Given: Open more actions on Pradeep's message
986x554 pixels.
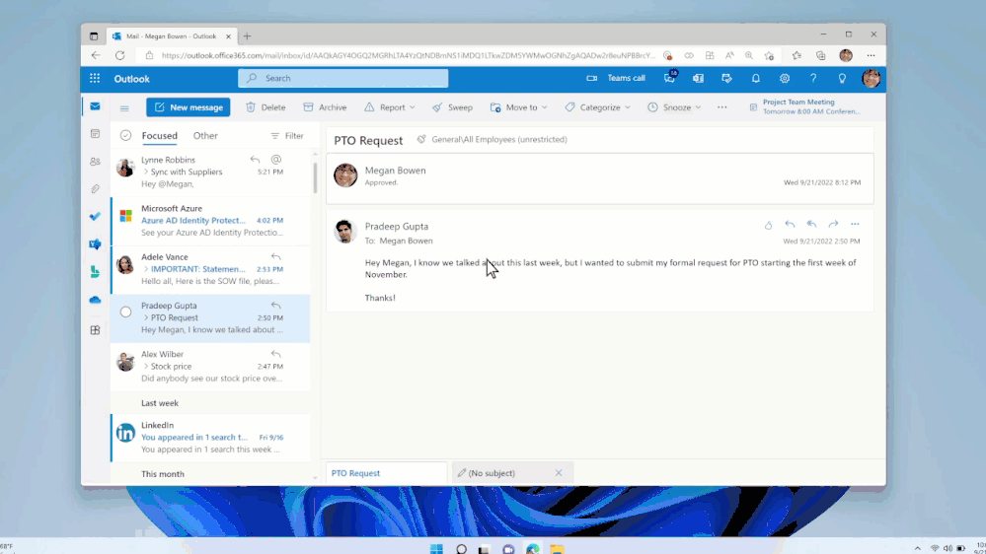Looking at the screenshot, I should pyautogui.click(x=855, y=224).
